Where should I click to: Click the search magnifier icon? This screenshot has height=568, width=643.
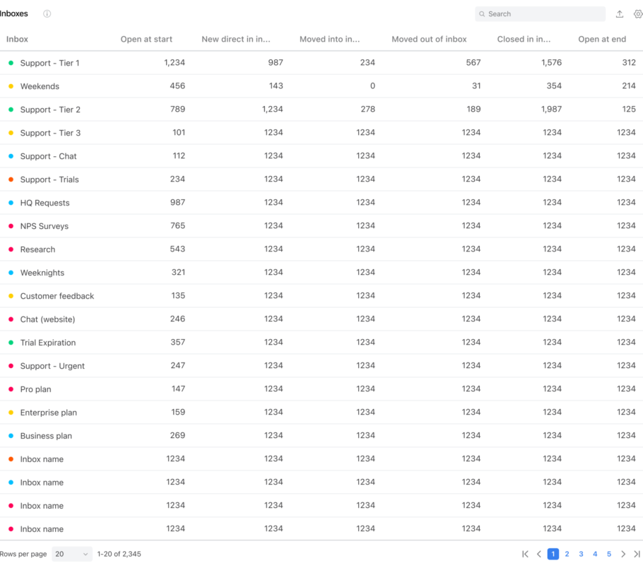click(482, 14)
